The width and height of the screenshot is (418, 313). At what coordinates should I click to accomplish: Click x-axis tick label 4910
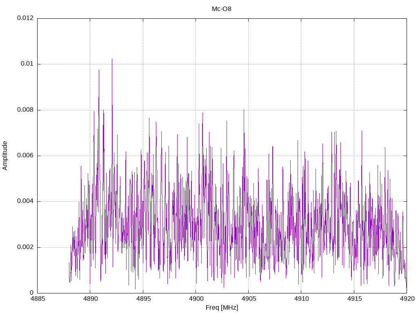pos(302,299)
